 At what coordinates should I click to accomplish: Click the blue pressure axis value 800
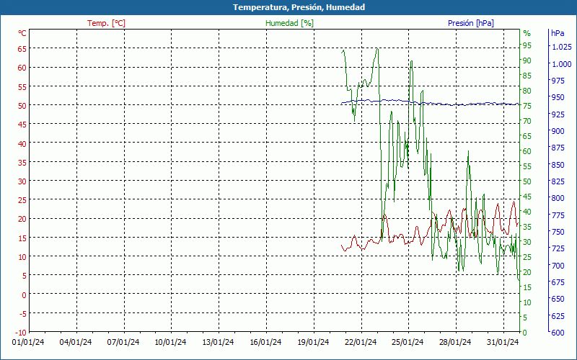558,198
